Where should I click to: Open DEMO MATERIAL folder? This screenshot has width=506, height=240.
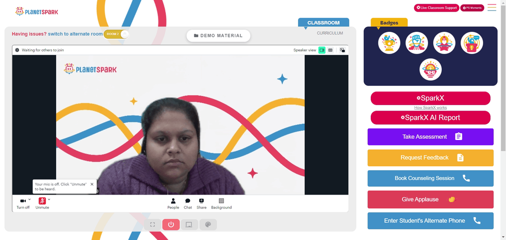point(219,36)
